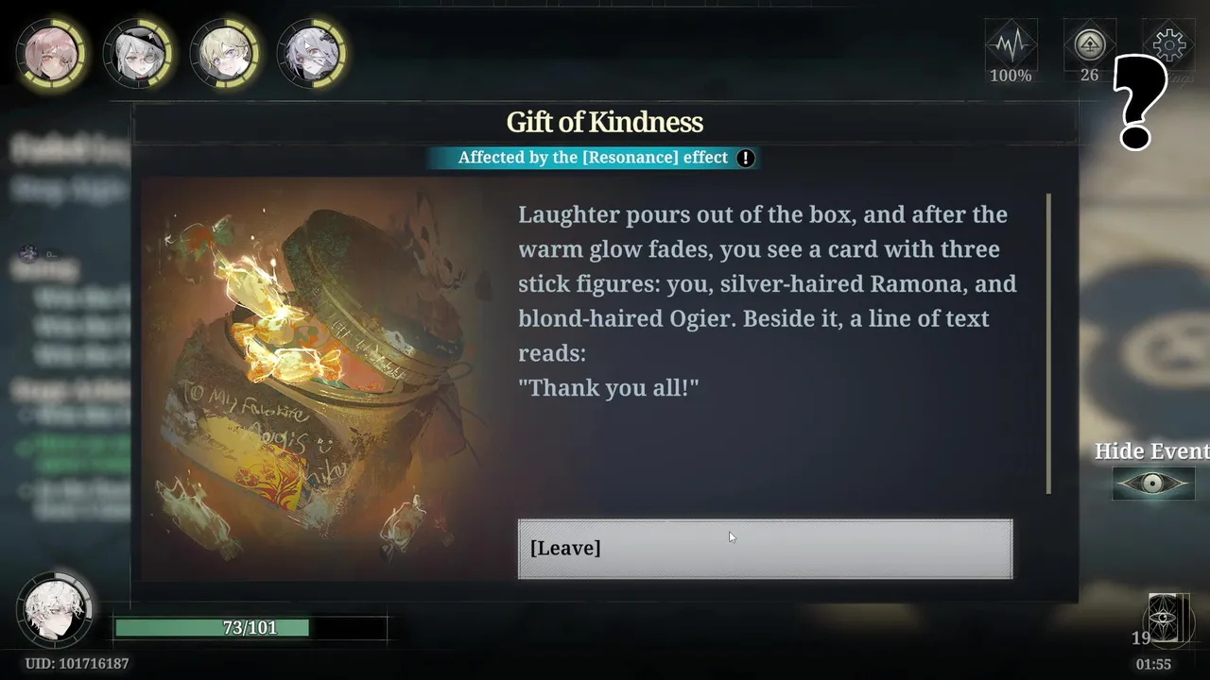The width and height of the screenshot is (1210, 680).
Task: Select the beret-wearing character portrait
Action: 138,53
